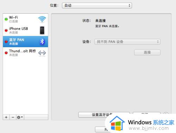Select the Thunderbolt 网桥 service
Viewport: 176px width, 133px height.
[x=25, y=53]
